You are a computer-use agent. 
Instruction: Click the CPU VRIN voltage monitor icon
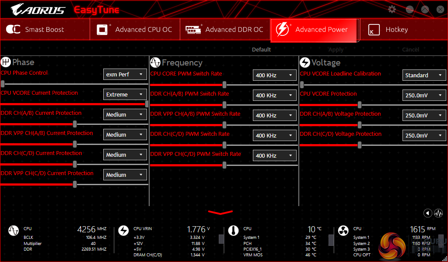point(123,231)
